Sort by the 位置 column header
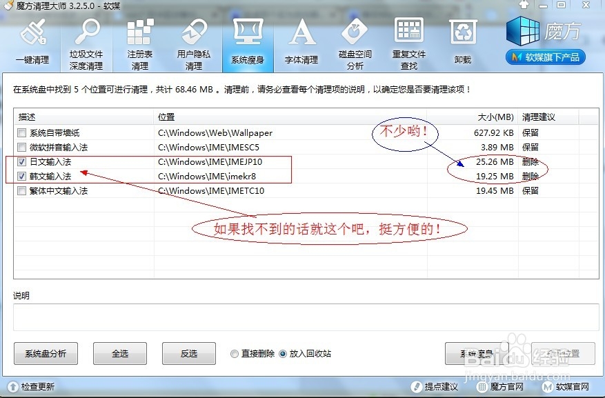This screenshot has height=398, width=605. pos(290,117)
